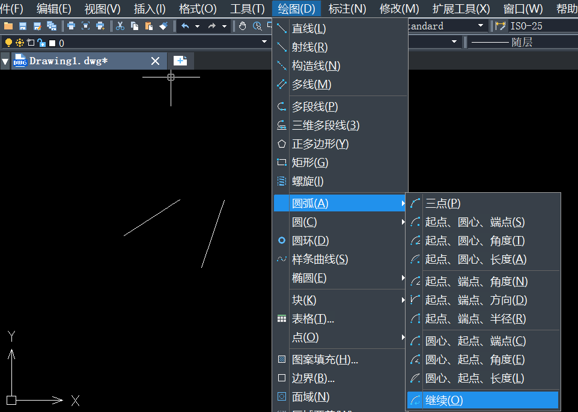578x412 pixels.
Task: Open the 工具(T) menu
Action: (x=247, y=8)
